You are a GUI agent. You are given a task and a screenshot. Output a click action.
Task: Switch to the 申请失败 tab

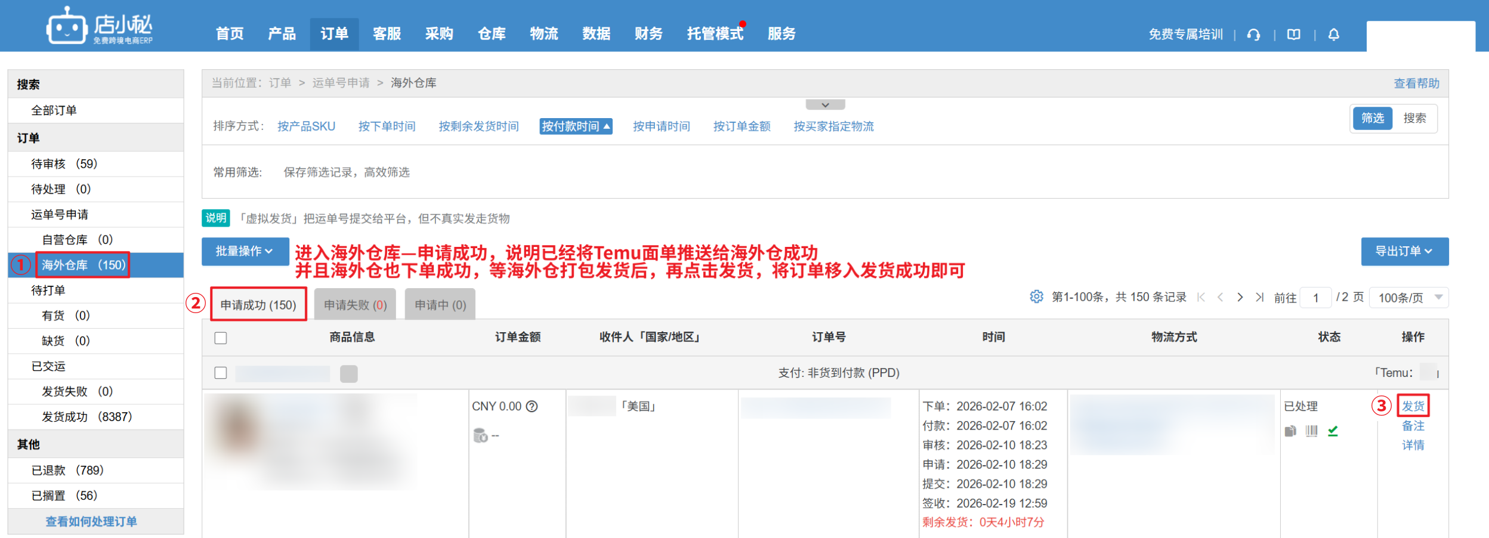pyautogui.click(x=355, y=305)
